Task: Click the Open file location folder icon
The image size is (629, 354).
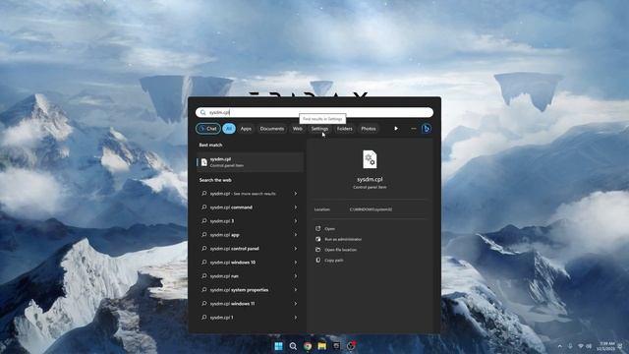Action: [318, 250]
